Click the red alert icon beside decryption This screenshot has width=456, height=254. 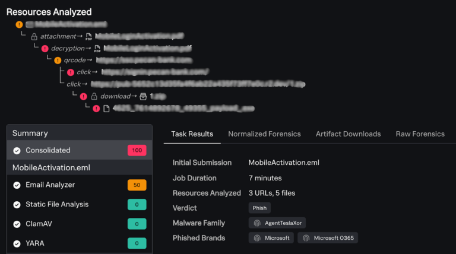point(45,49)
